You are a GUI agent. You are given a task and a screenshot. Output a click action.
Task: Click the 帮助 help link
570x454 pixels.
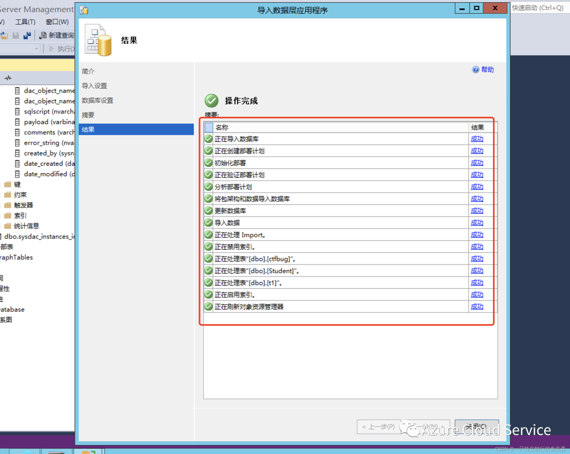pos(488,70)
